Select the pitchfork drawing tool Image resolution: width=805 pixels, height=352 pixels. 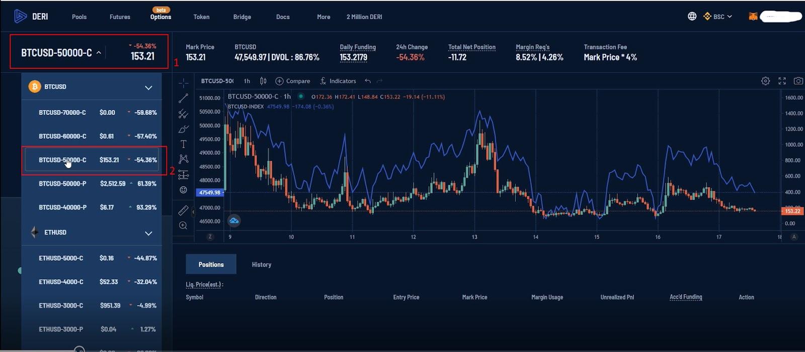point(183,114)
